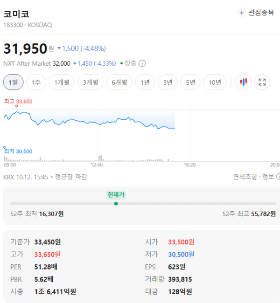The width and height of the screenshot is (280, 303).
Task: Click 거래량 value 393,815
Action: coord(180,279)
